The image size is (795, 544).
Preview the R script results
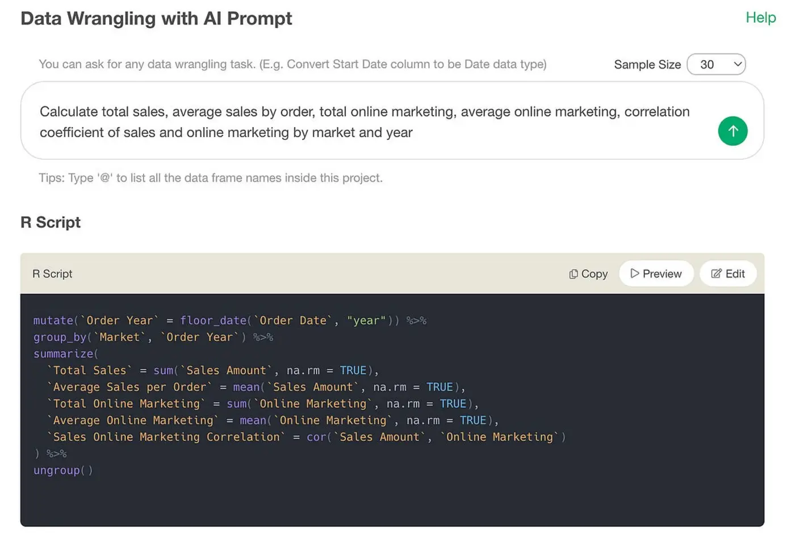[x=656, y=273]
